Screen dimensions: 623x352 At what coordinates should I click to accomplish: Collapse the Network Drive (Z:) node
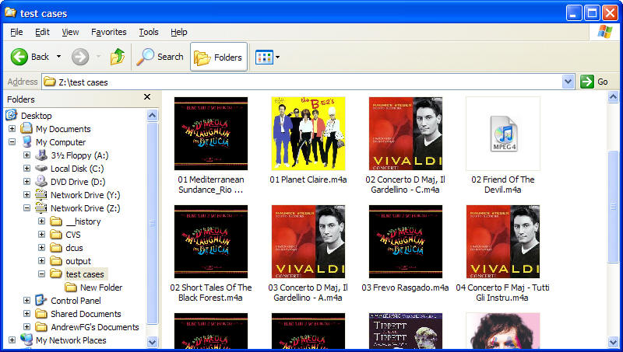tap(26, 207)
